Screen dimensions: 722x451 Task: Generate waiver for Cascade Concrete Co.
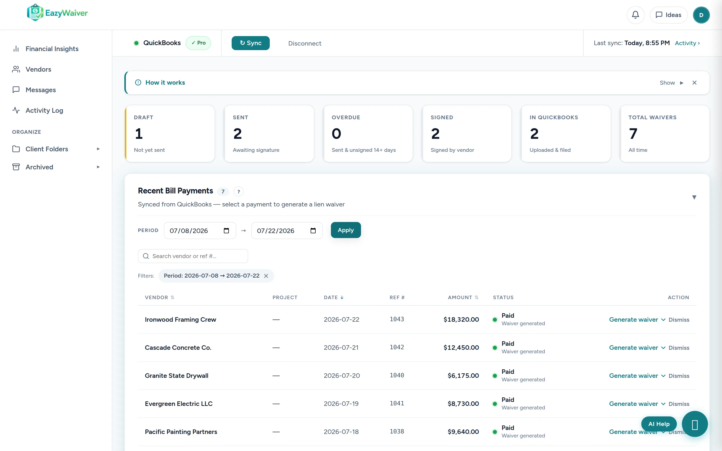(634, 348)
